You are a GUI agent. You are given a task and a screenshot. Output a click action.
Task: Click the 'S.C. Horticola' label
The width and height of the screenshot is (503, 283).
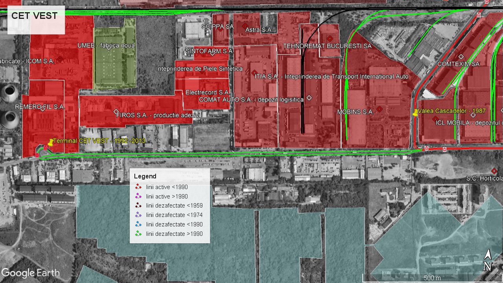pos(485,178)
